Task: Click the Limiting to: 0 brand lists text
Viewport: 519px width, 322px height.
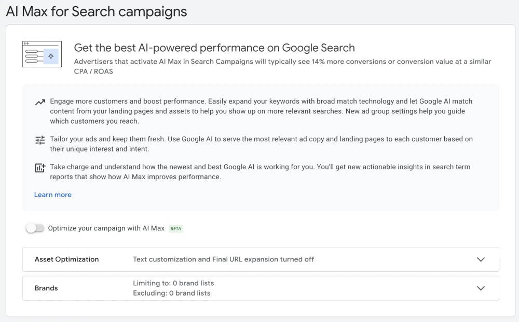Action: 173,283
